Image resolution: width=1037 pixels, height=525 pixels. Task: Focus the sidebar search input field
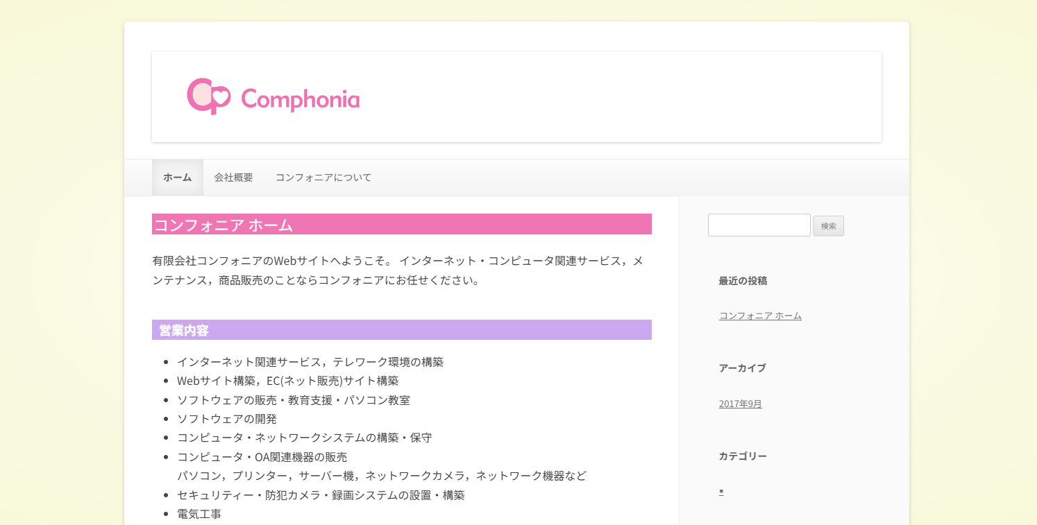[x=759, y=225]
